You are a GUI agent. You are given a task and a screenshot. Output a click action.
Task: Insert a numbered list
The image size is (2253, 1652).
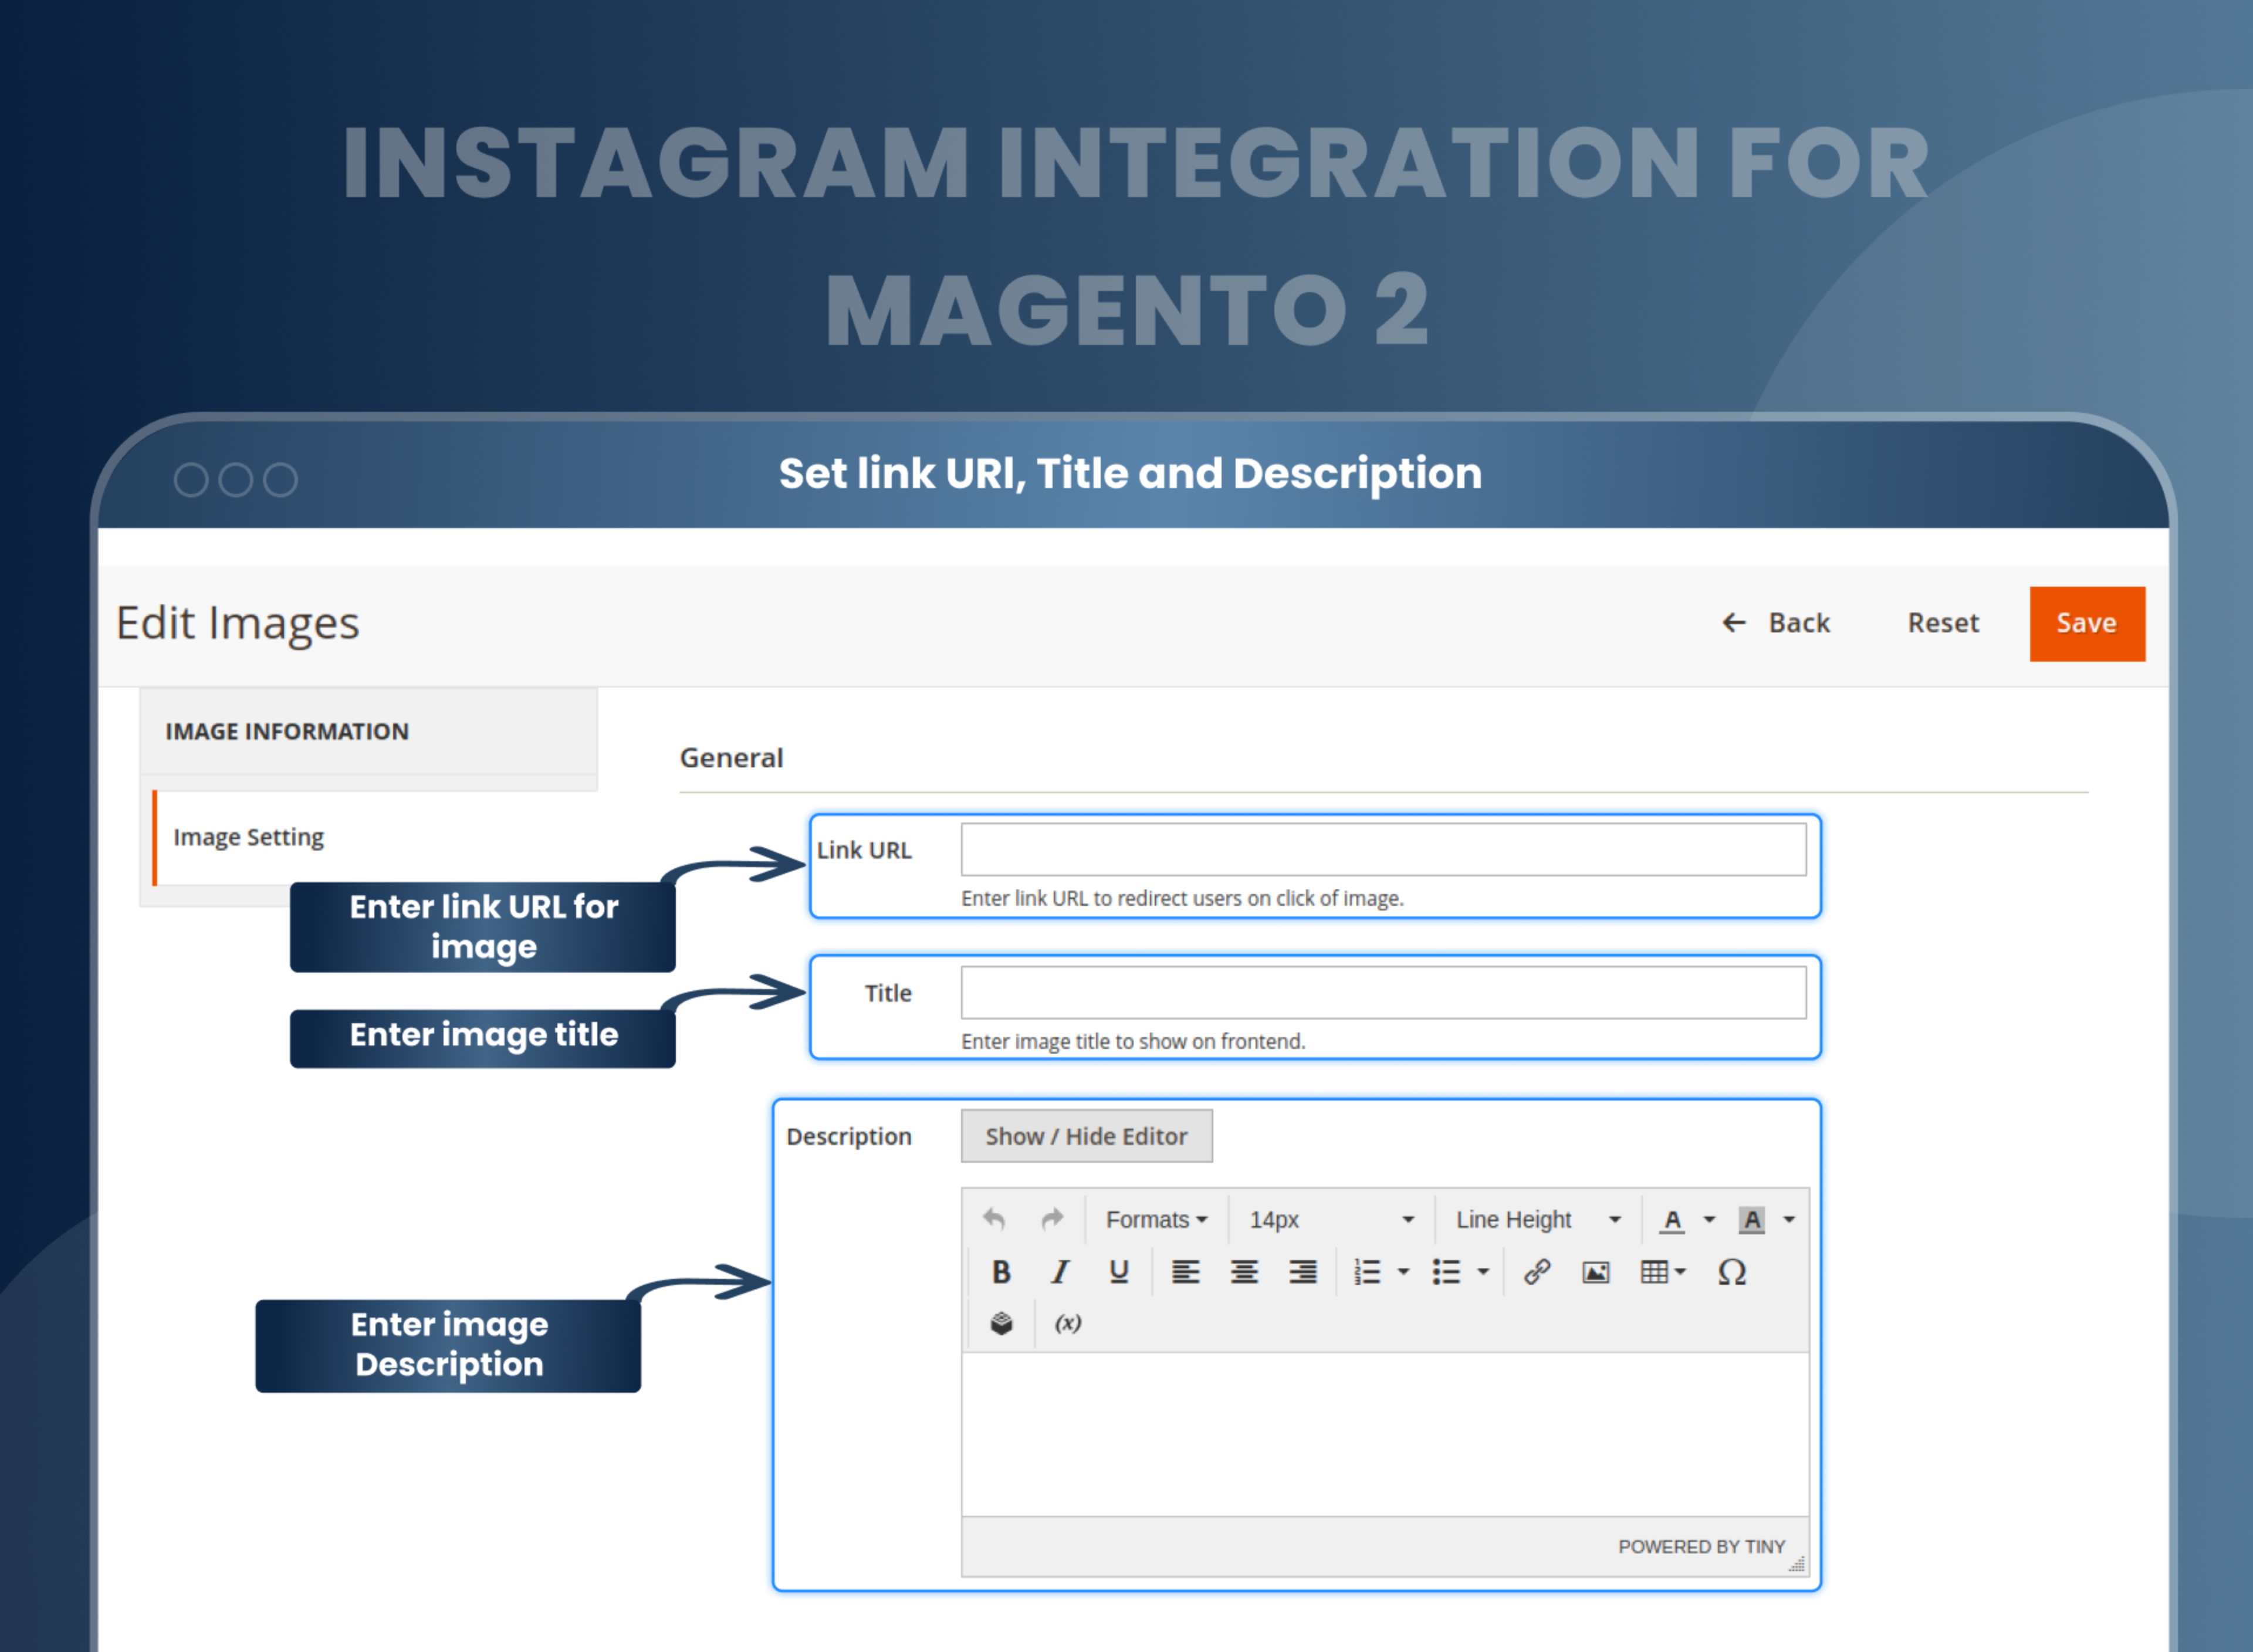click(1367, 1272)
